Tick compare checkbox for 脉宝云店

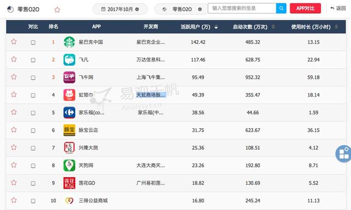(33, 130)
